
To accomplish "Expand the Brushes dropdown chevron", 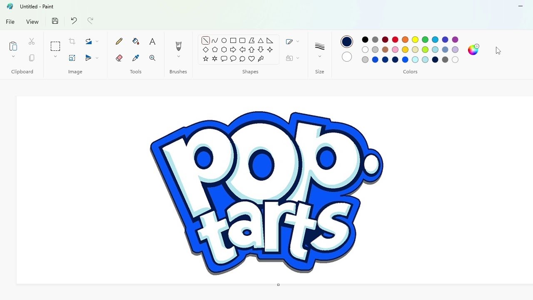I will click(179, 57).
